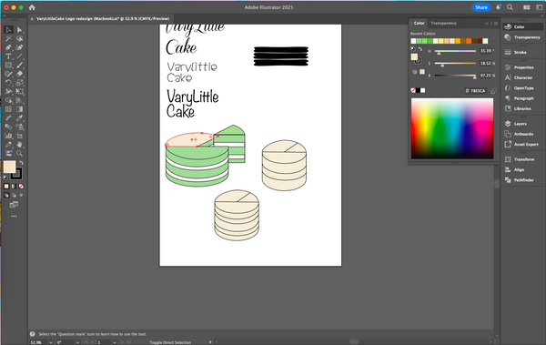Select the Rectangle tool
This screenshot has height=345, width=546.
point(8,66)
